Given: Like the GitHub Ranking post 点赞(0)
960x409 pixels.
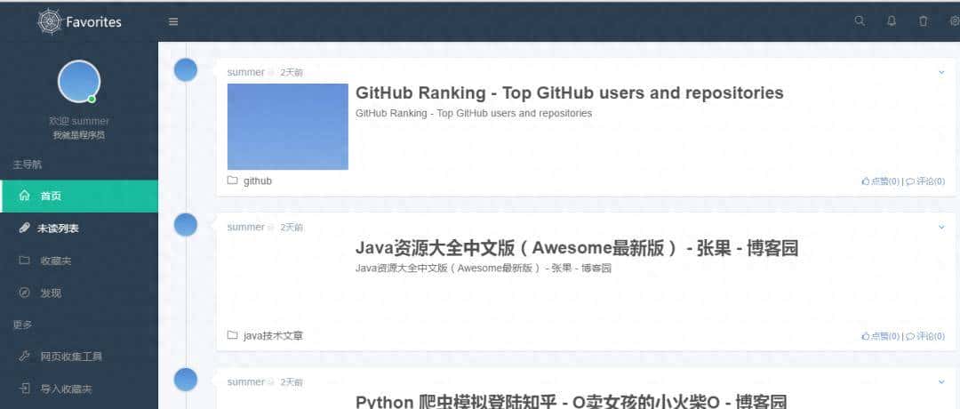Looking at the screenshot, I should click(880, 181).
